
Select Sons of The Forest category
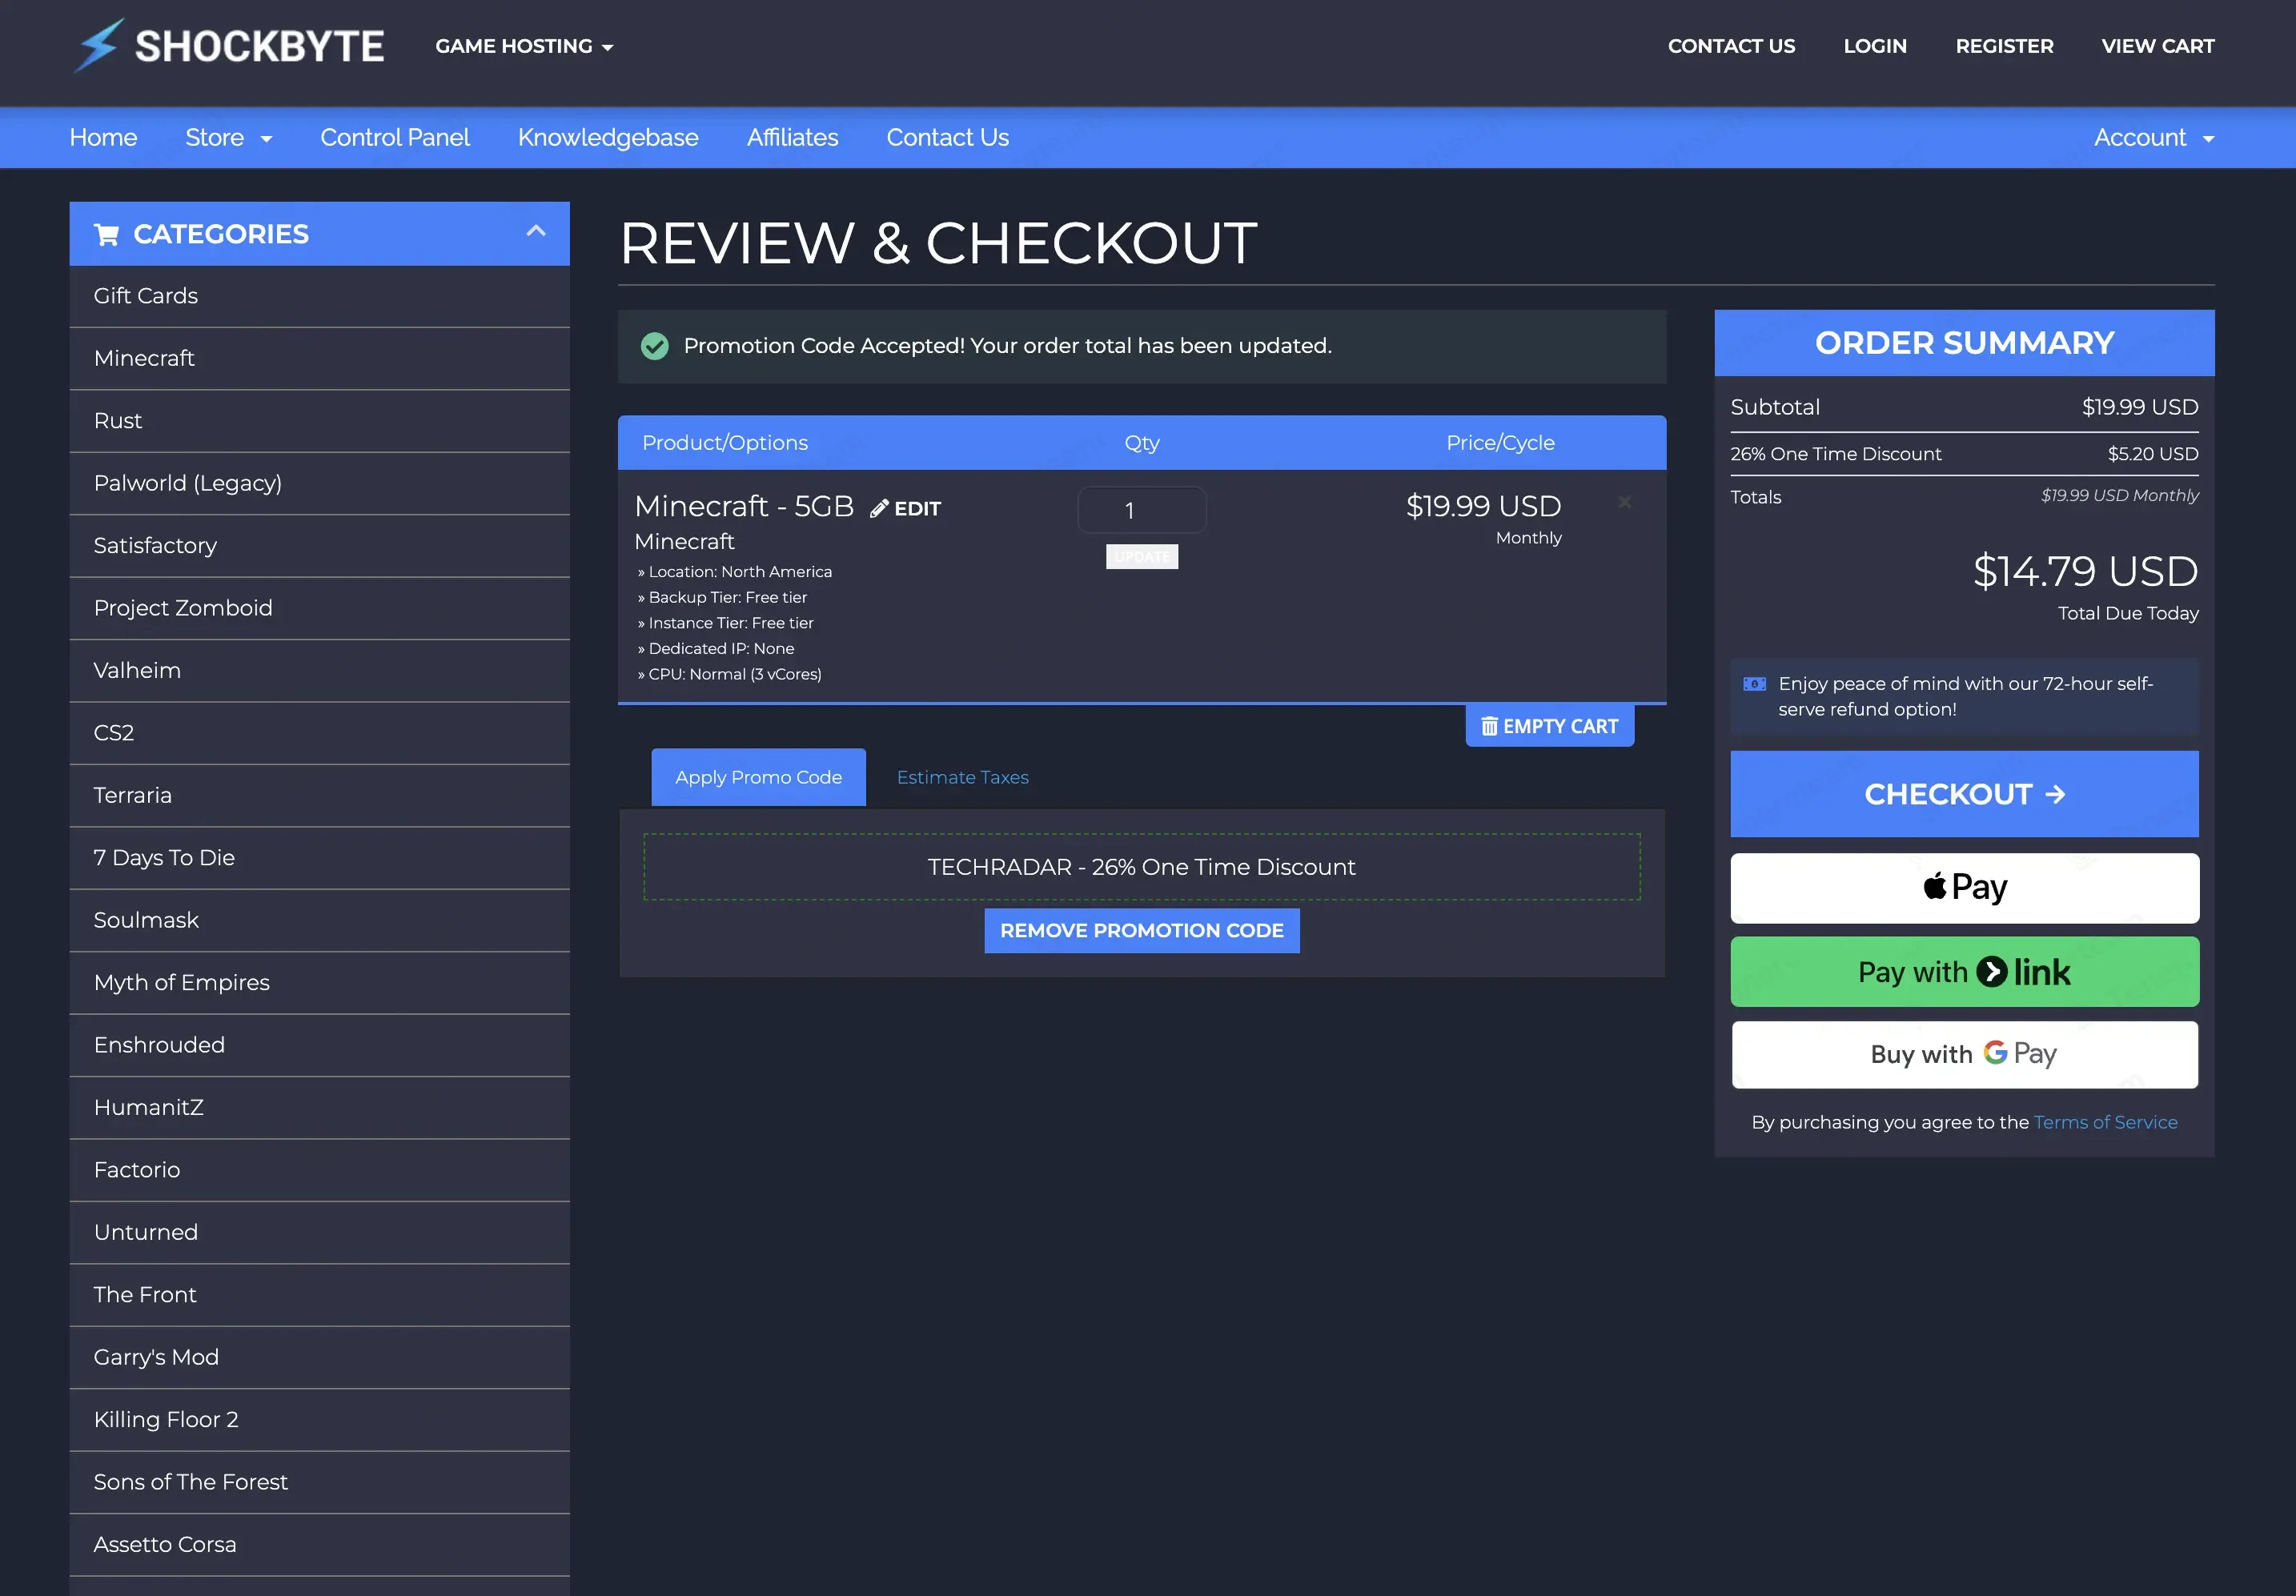319,1482
